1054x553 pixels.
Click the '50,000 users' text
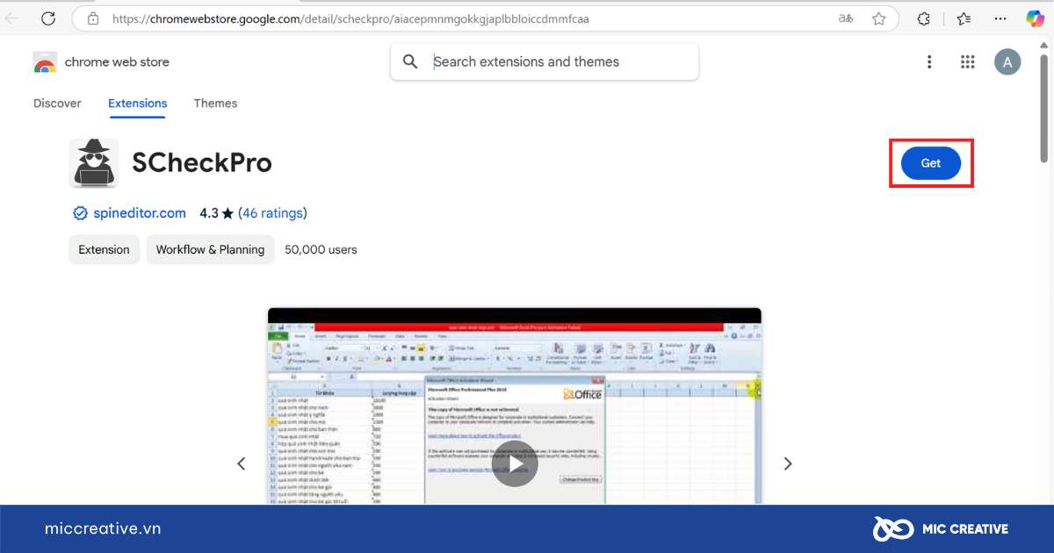321,249
